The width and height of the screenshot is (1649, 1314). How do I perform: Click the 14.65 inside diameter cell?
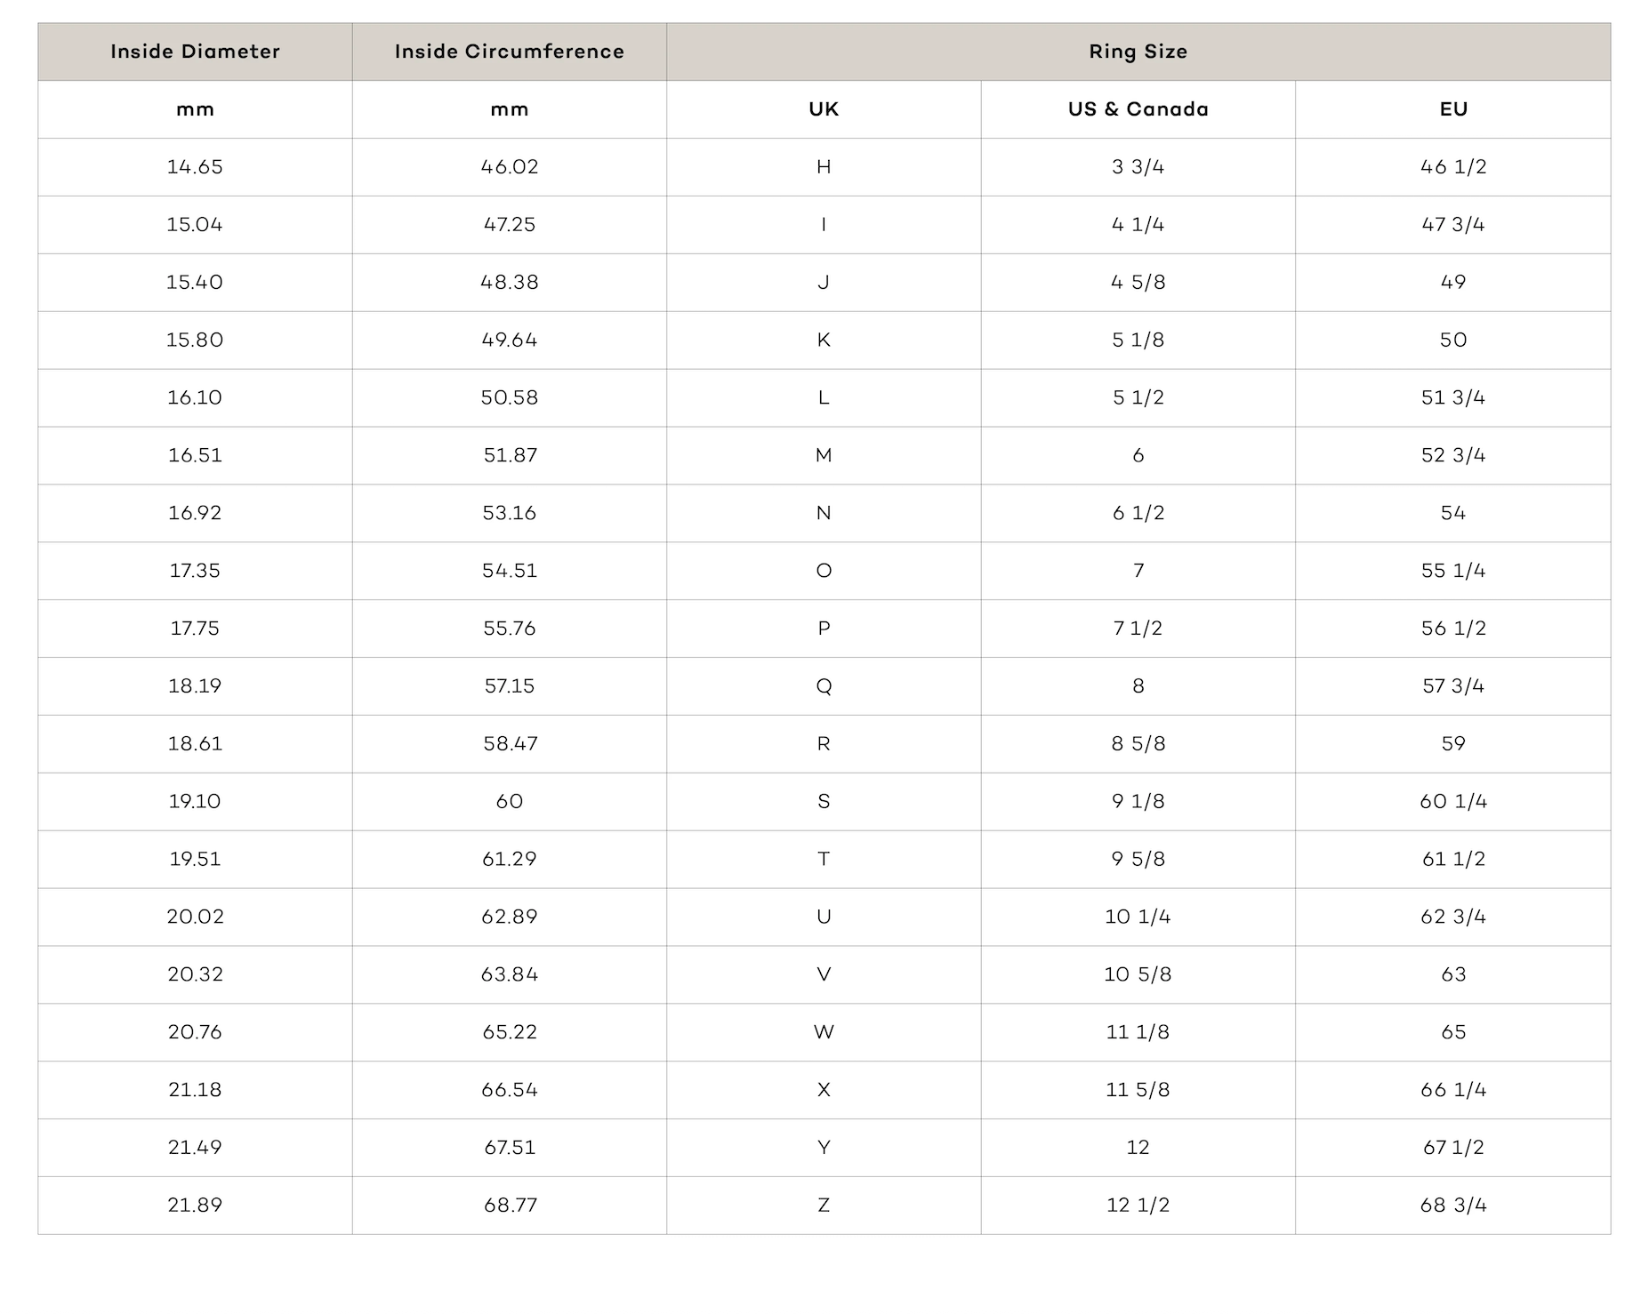[195, 167]
